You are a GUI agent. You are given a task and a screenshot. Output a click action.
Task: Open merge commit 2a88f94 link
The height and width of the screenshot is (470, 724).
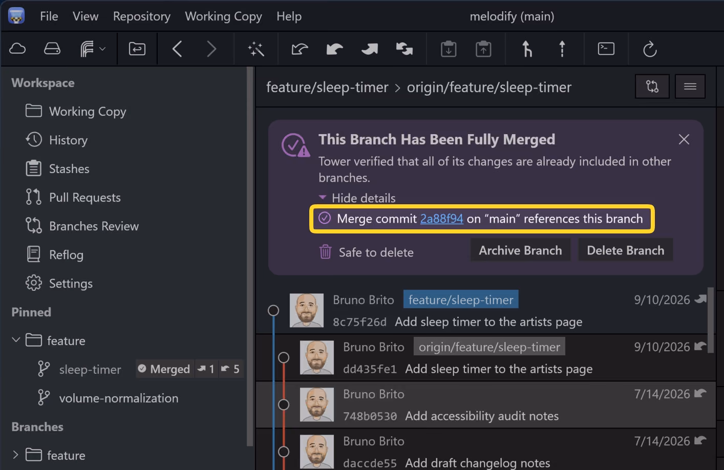pyautogui.click(x=441, y=219)
